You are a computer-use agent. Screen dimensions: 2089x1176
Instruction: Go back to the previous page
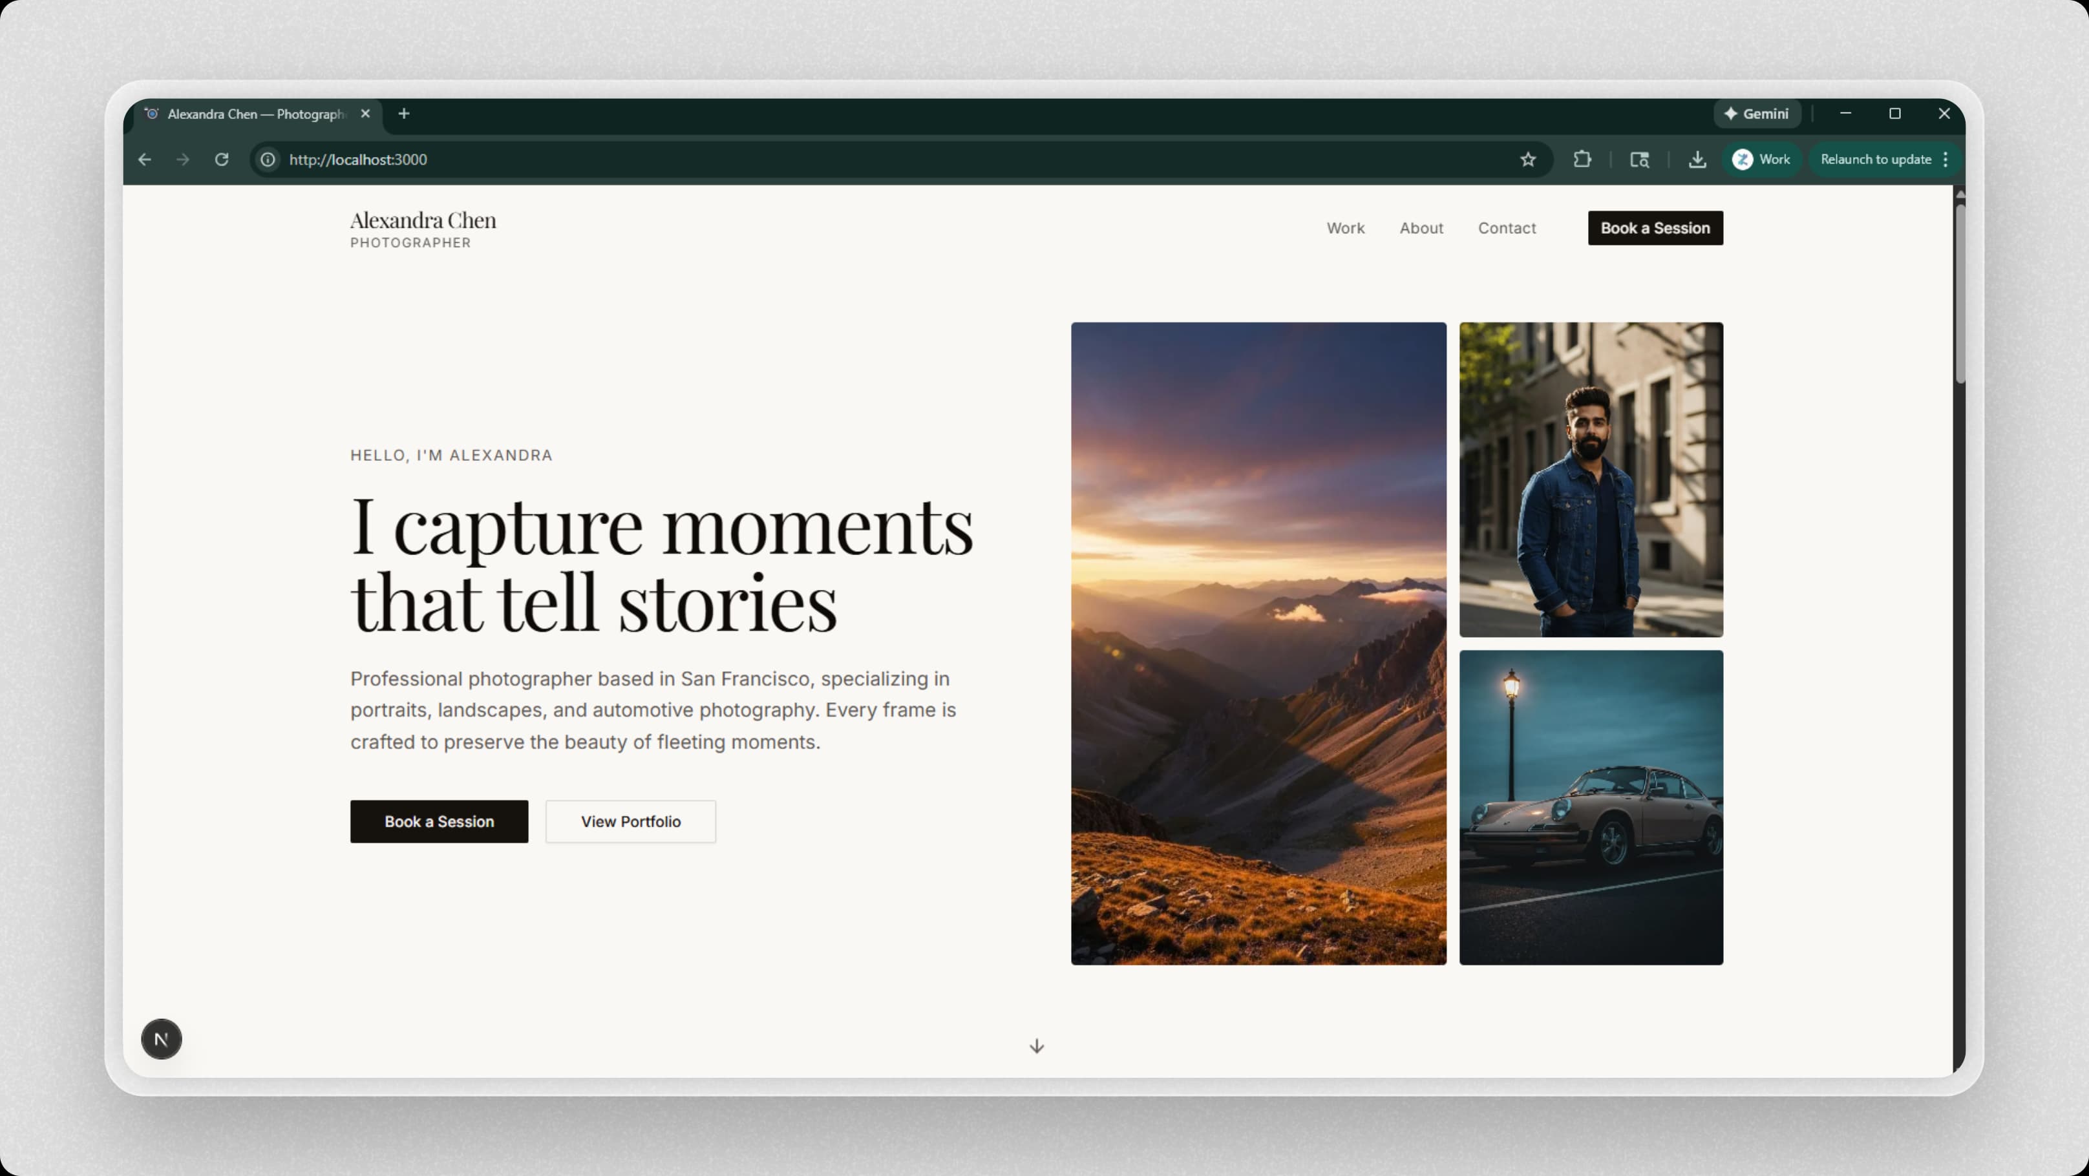coord(144,159)
